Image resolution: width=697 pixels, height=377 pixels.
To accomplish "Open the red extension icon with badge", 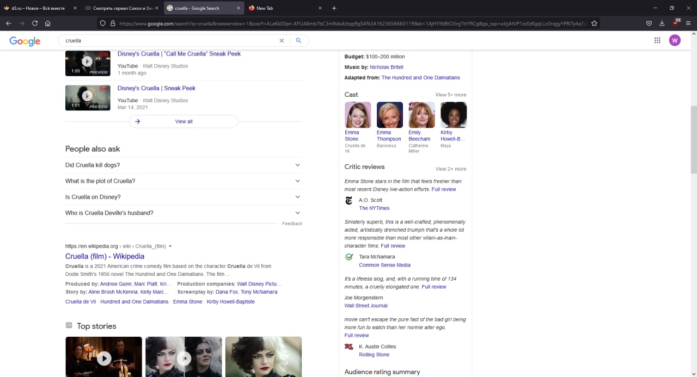I will coord(676,23).
